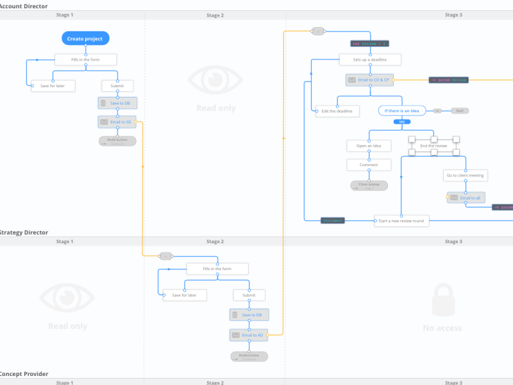The image size is (513, 385).
Task: Expand the collapsed Close popup node
Action: click(x=369, y=185)
